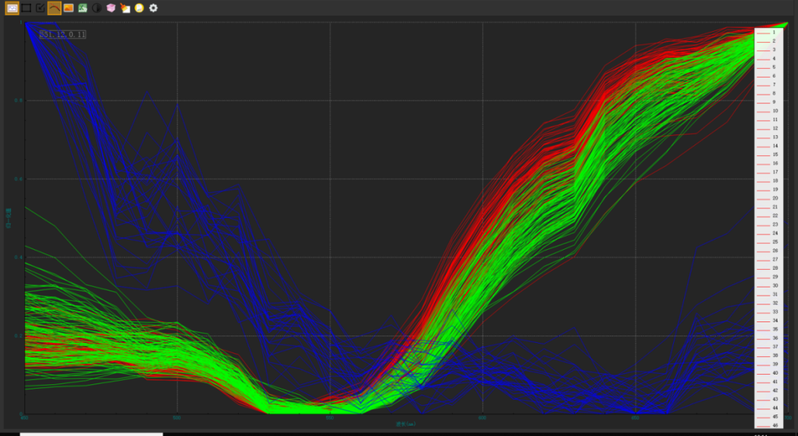This screenshot has width=798, height=436.
Task: Select legend entry 16
Action: (768, 163)
